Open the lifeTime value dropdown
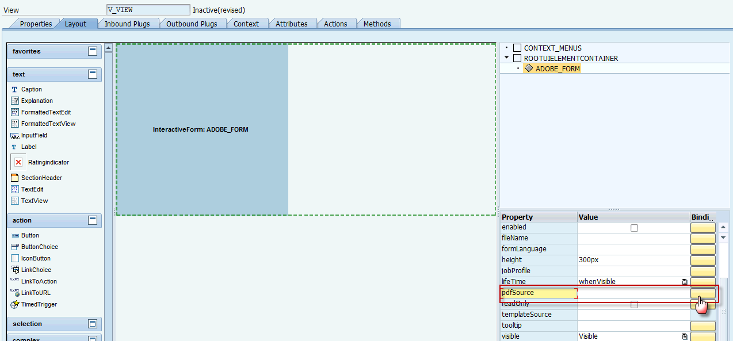 (x=684, y=281)
